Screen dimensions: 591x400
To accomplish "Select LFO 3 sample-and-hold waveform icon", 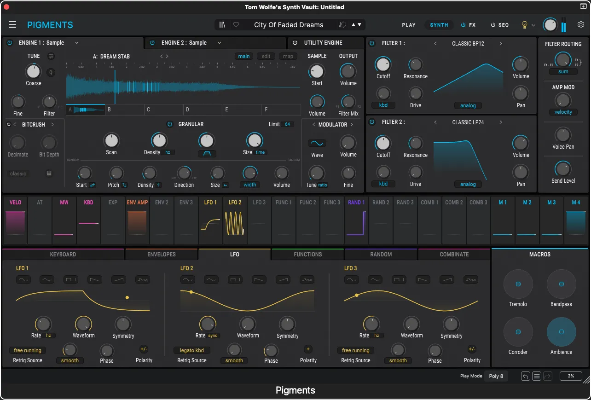I will coord(470,279).
